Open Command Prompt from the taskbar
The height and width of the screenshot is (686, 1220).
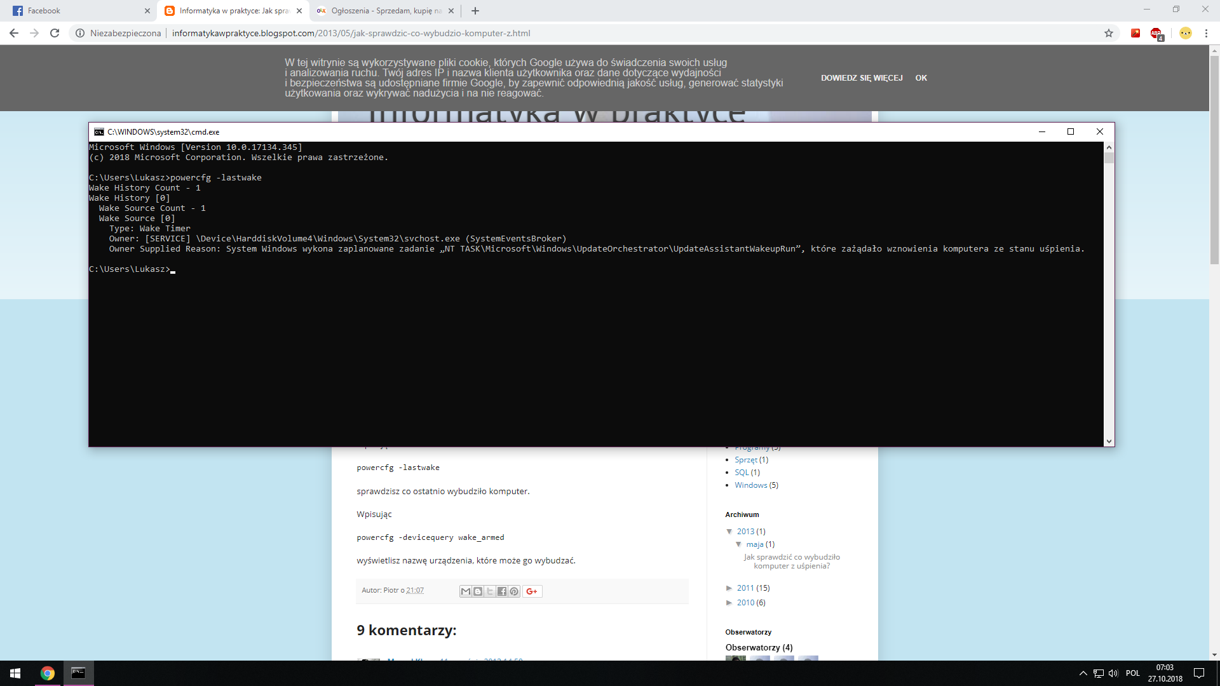[78, 673]
